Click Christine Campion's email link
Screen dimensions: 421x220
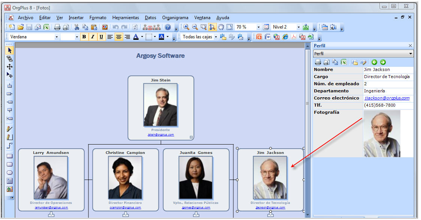125,207
